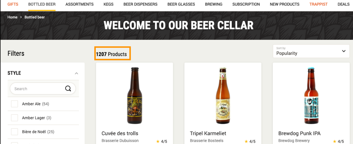Click the breadcrumb chevron separator after Home
Screen dimensions: 353x144
21,17
